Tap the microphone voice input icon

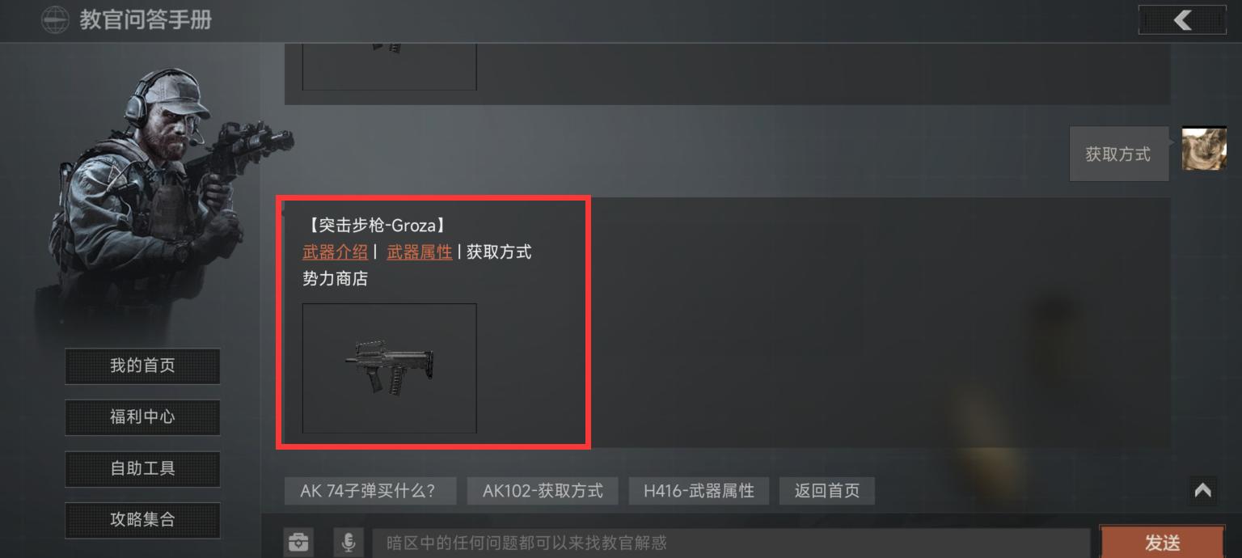(349, 542)
